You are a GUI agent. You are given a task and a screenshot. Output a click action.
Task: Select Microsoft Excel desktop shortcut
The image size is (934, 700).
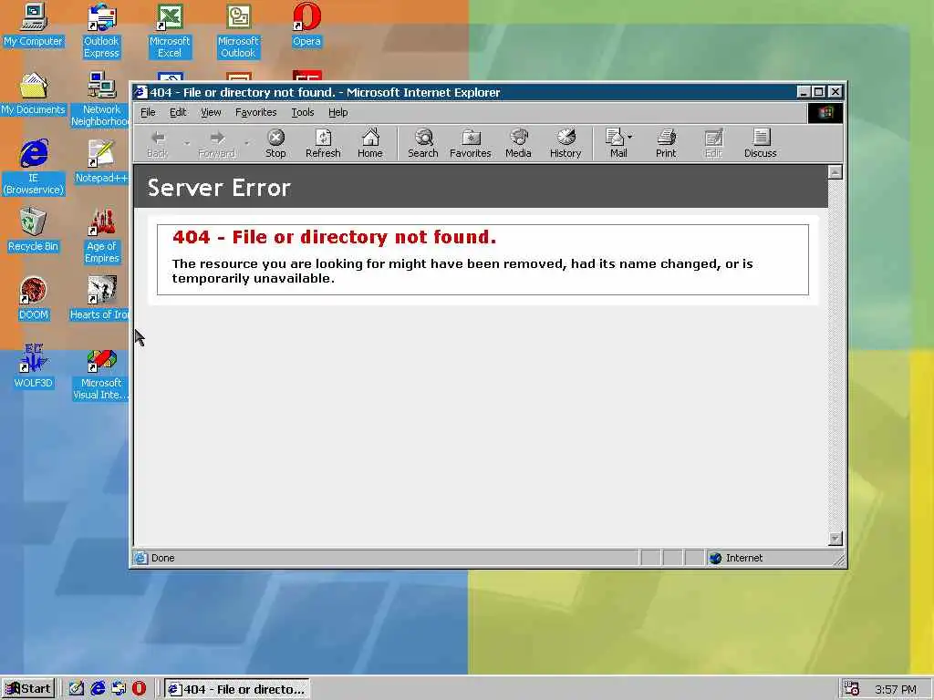point(170,31)
